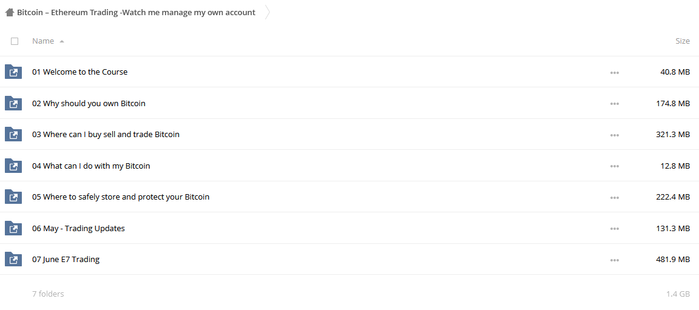699x310 pixels.
Task: Click the Bitcoin – Ethereum Trading breadcrumb title
Action: click(136, 13)
